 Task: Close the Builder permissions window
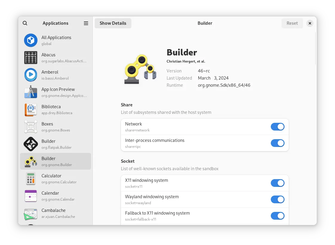[x=310, y=23]
